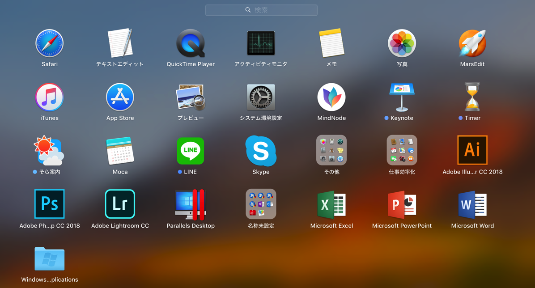This screenshot has width=535, height=288.
Task: Launch Microsoft Excel
Action: [331, 204]
